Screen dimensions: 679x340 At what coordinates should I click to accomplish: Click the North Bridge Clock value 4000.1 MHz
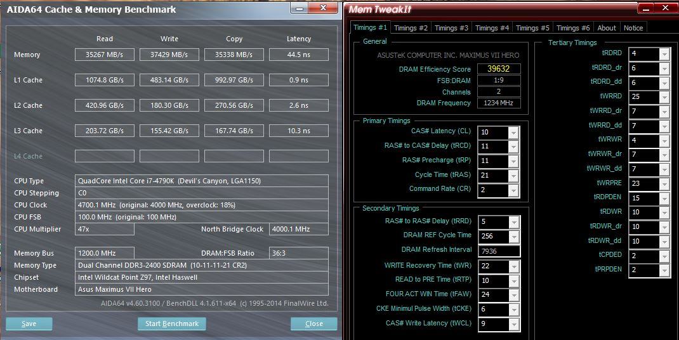(x=299, y=229)
